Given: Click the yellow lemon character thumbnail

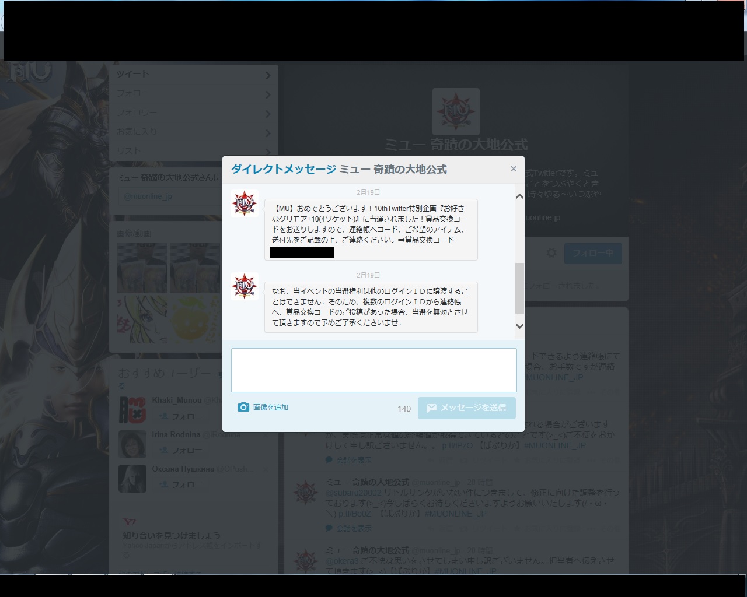Looking at the screenshot, I should (x=194, y=319).
